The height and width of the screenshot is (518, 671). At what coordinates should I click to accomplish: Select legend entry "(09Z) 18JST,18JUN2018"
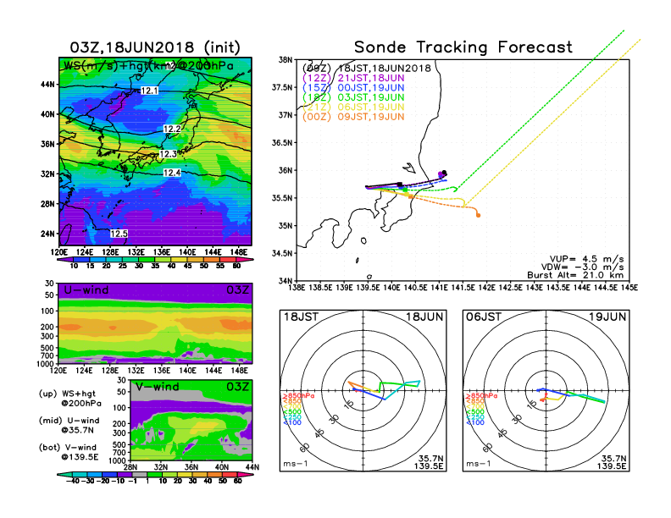coord(366,69)
